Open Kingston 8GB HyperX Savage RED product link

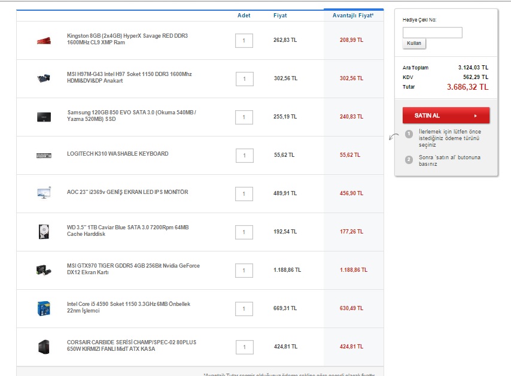[x=127, y=39]
